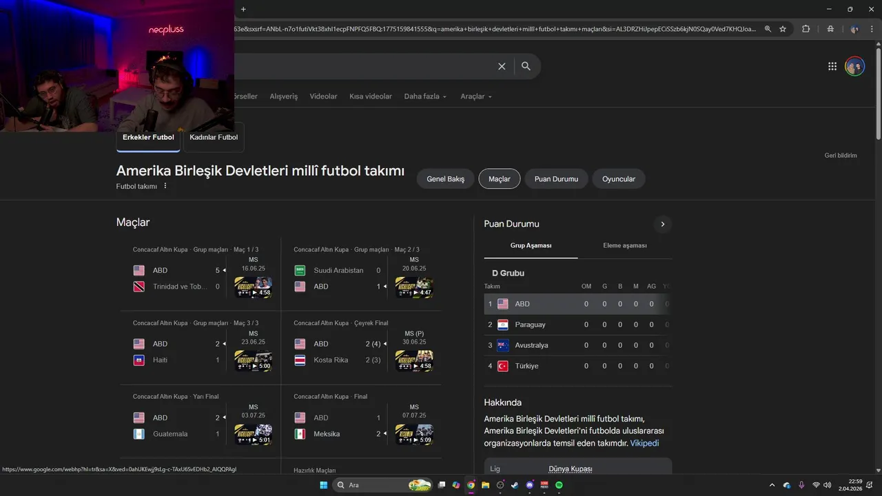Play ABD vs Guatemala highlights thumbnail
882x496 pixels.
point(253,435)
